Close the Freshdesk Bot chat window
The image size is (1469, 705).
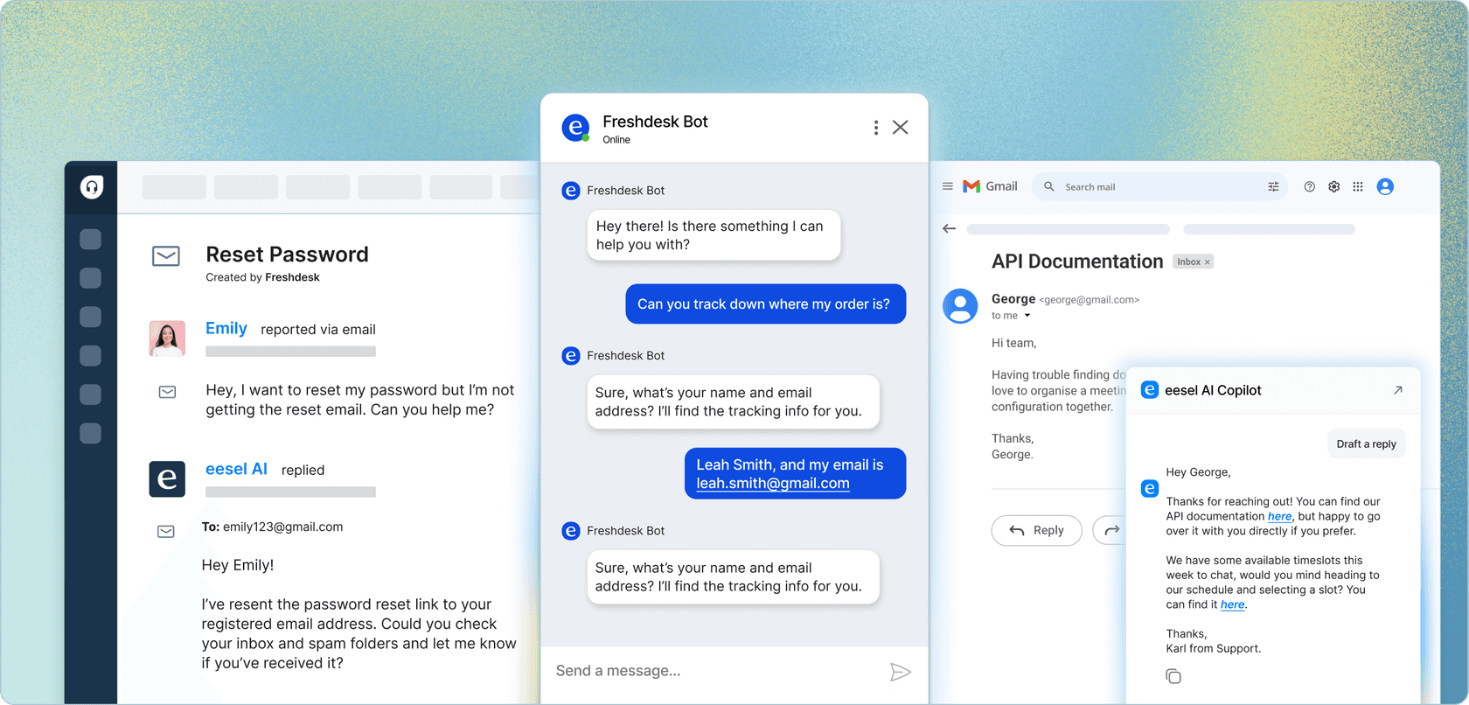900,128
